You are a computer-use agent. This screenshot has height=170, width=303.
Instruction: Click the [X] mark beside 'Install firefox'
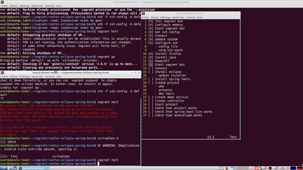(151, 54)
